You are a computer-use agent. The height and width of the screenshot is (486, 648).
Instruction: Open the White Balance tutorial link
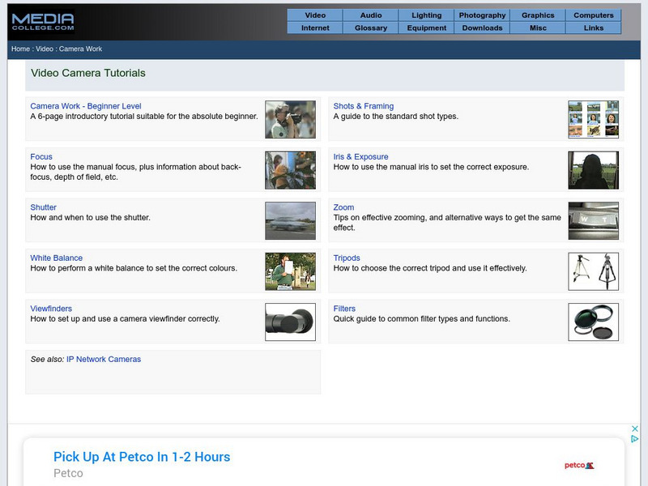coord(56,258)
